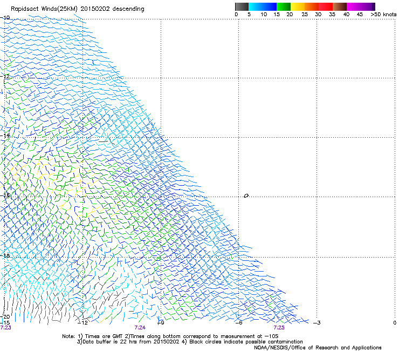Click the -14 latitude axis label
Image resolution: width=399 pixels, height=351 pixels.
coord(5,136)
